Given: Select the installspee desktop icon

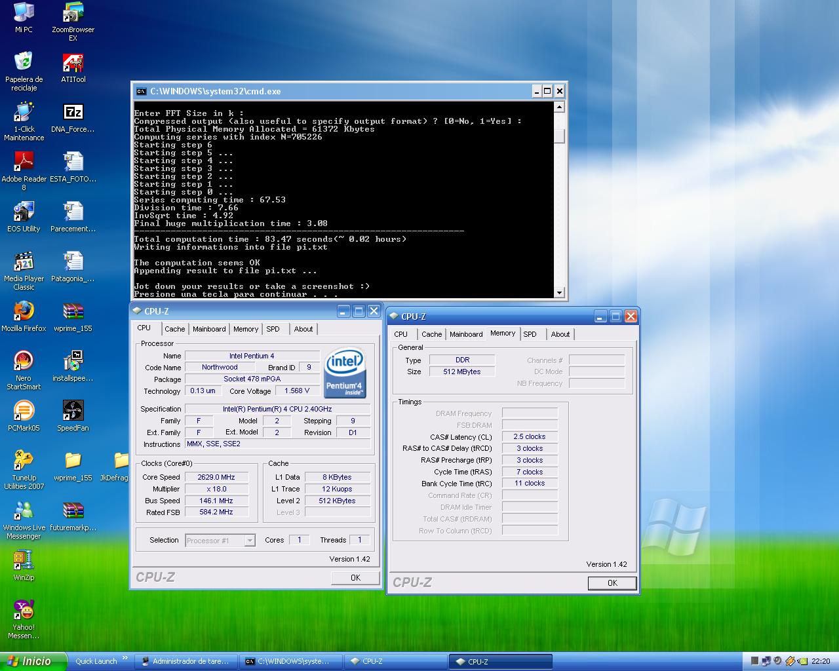Looking at the screenshot, I should 73,366.
